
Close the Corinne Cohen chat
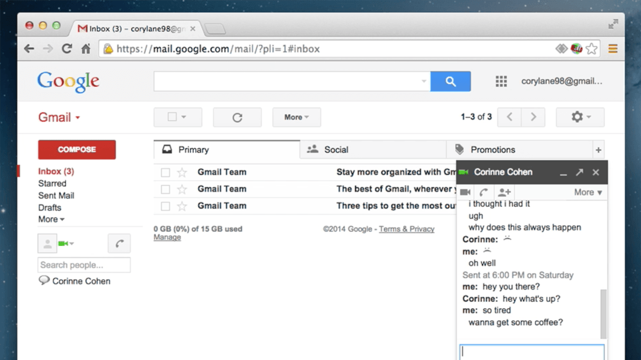point(596,172)
